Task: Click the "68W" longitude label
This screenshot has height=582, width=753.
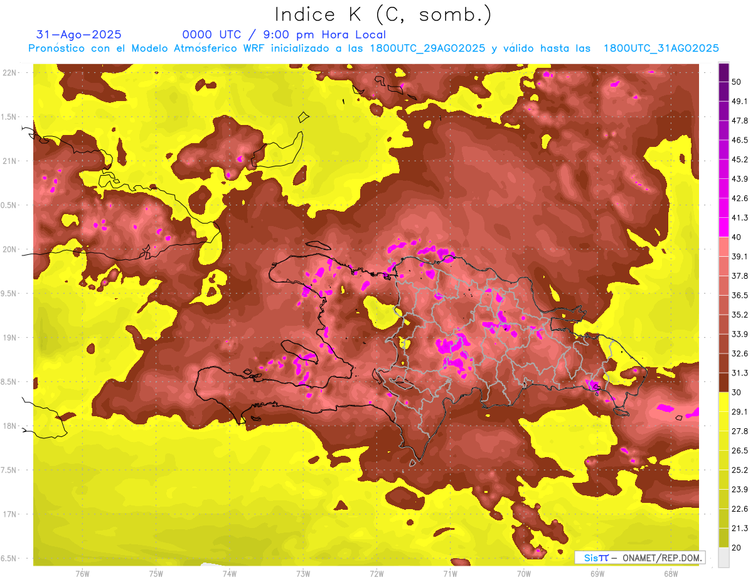Action: [x=670, y=574]
